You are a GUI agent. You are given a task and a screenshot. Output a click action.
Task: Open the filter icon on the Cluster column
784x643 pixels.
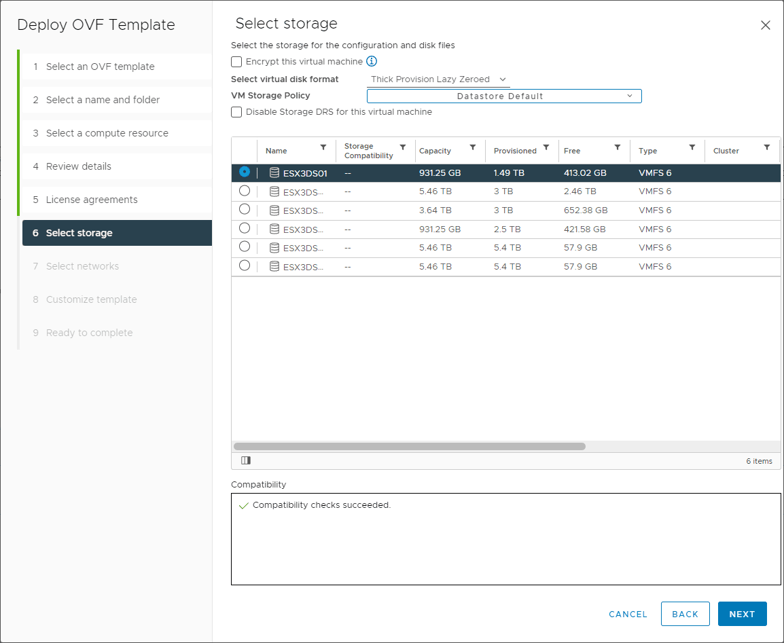pos(768,147)
